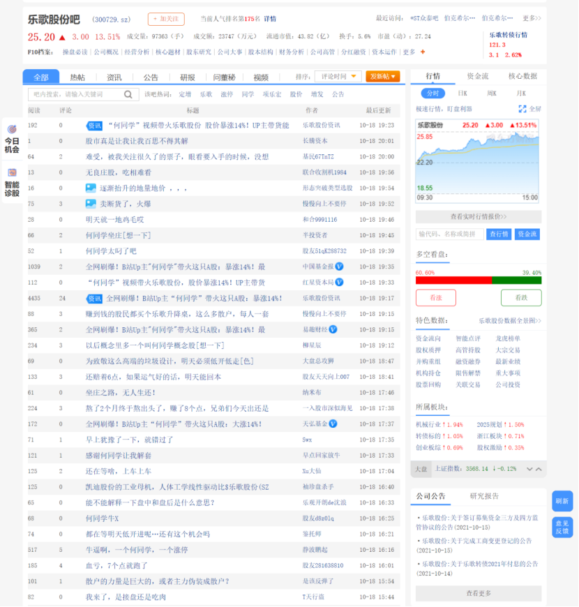Click the blue 资金流 button beside 查行情
This screenshot has width=579, height=607.
click(527, 234)
